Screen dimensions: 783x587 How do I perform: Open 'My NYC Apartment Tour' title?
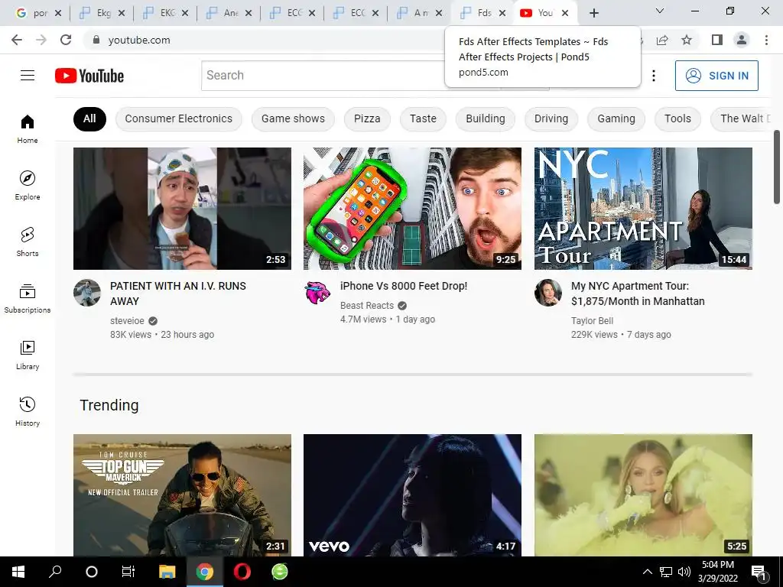click(x=638, y=293)
